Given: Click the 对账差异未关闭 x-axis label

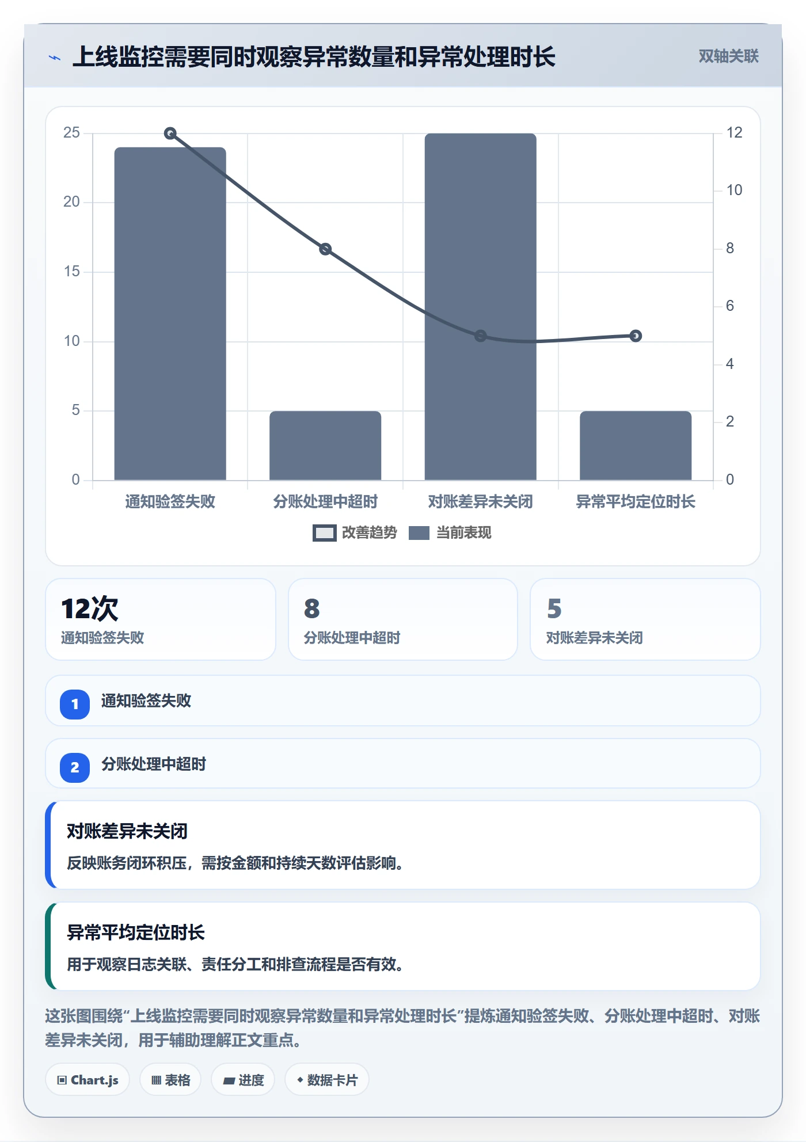Looking at the screenshot, I should tap(480, 501).
